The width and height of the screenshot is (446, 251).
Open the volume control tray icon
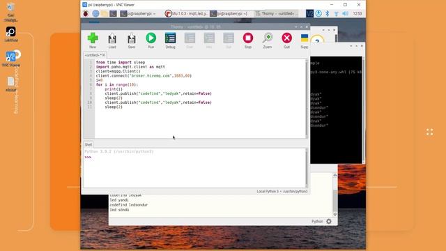click(x=346, y=13)
